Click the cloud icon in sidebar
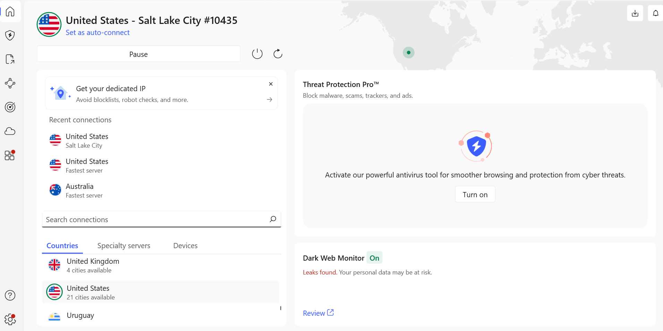This screenshot has width=663, height=331. [10, 131]
